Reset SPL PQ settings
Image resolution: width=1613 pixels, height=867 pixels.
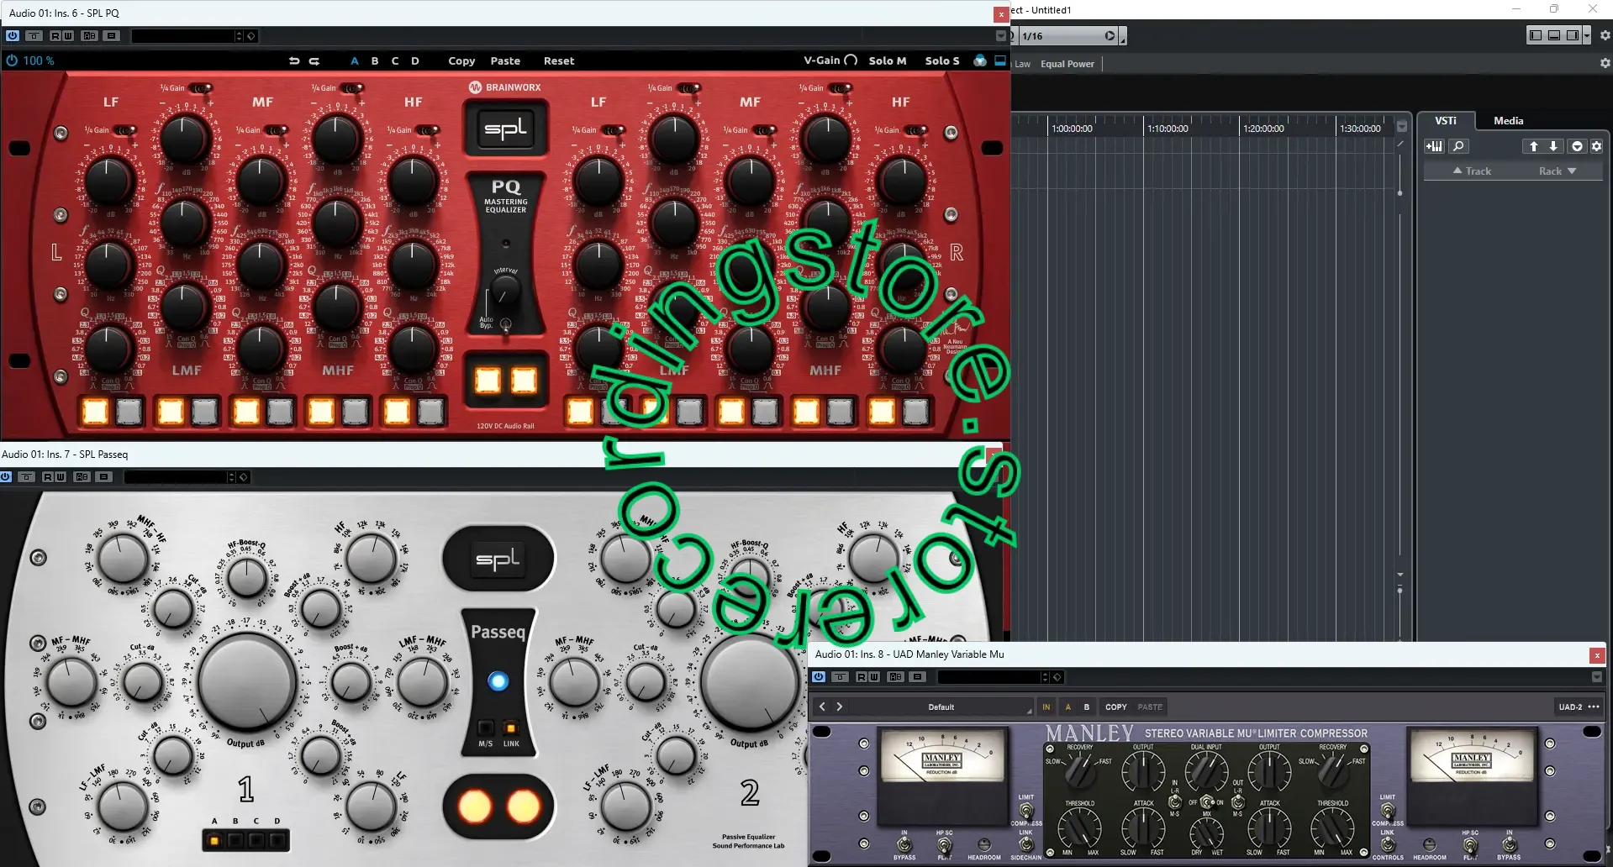click(x=559, y=60)
